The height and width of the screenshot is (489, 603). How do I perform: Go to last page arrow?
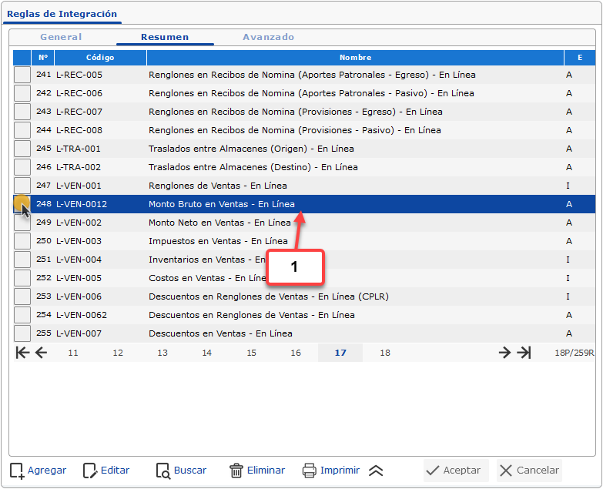(x=524, y=353)
